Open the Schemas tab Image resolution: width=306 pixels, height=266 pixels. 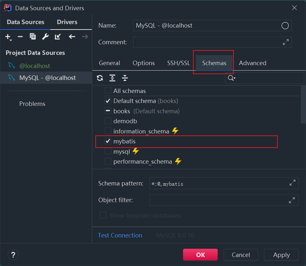tap(214, 63)
